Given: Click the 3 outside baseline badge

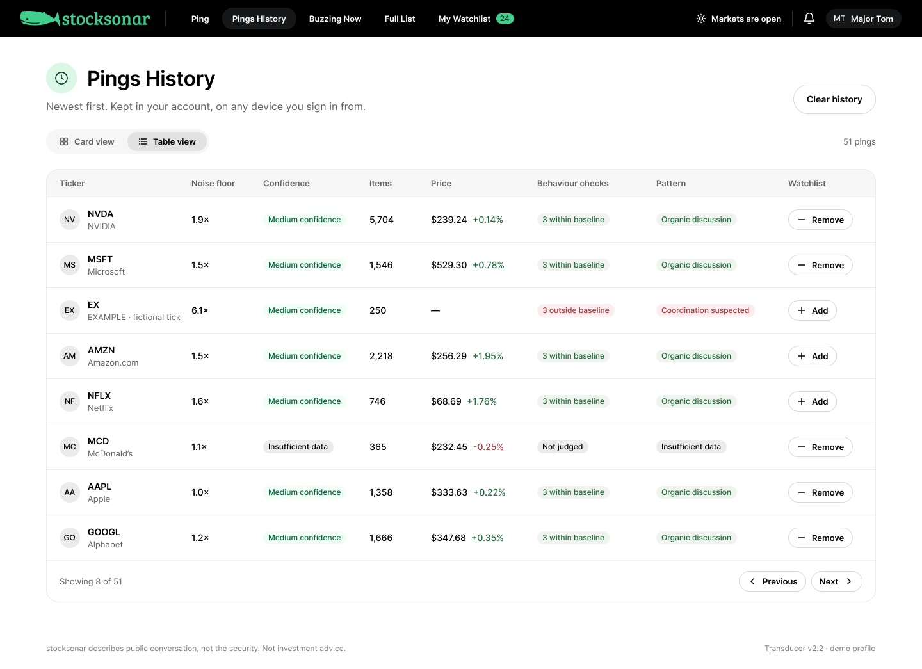Looking at the screenshot, I should 576,310.
